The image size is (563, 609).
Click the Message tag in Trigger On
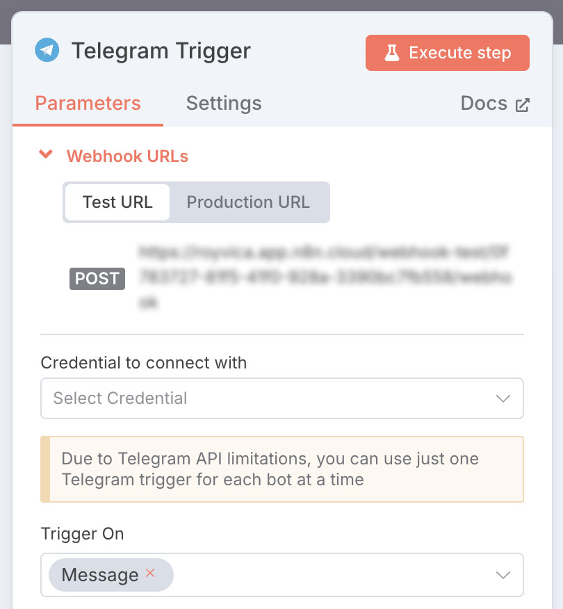point(100,575)
